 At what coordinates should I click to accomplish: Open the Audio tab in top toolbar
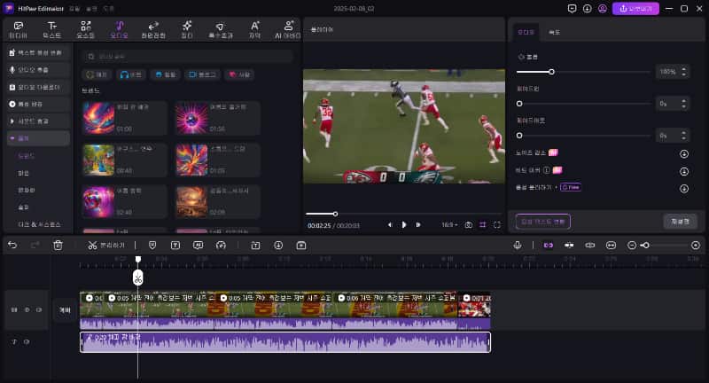(119, 29)
